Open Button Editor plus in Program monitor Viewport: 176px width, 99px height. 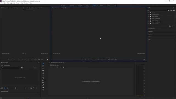click(144, 59)
